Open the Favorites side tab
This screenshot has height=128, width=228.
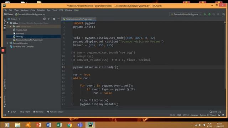pos(5,102)
